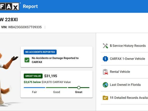Click the value slider circle marker
This screenshot has width=148, height=111.
[x=79, y=88]
